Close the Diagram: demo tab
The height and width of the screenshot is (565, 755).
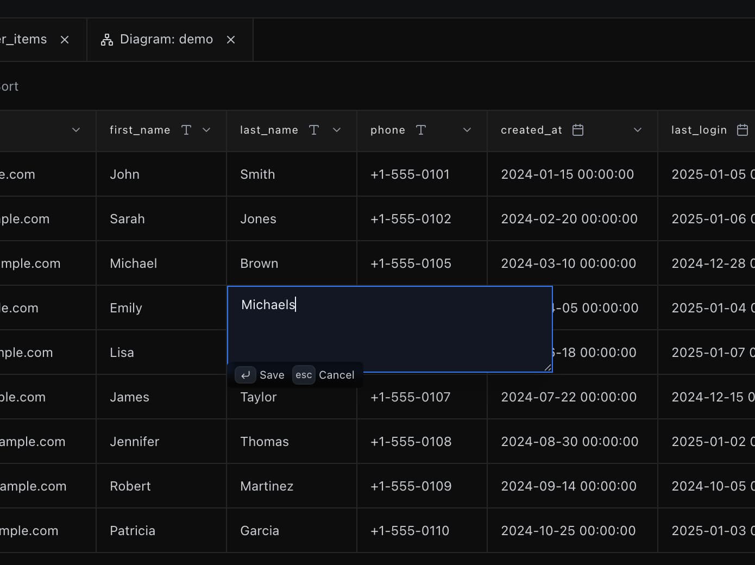pyautogui.click(x=231, y=39)
